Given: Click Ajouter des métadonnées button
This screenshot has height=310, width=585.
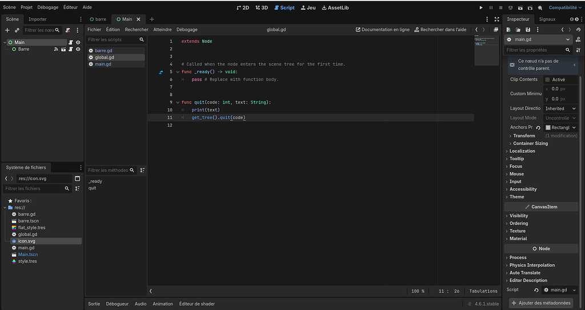Looking at the screenshot, I should [540, 303].
